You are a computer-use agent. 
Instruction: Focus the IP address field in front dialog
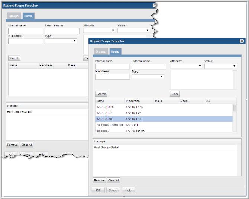tap(112, 77)
